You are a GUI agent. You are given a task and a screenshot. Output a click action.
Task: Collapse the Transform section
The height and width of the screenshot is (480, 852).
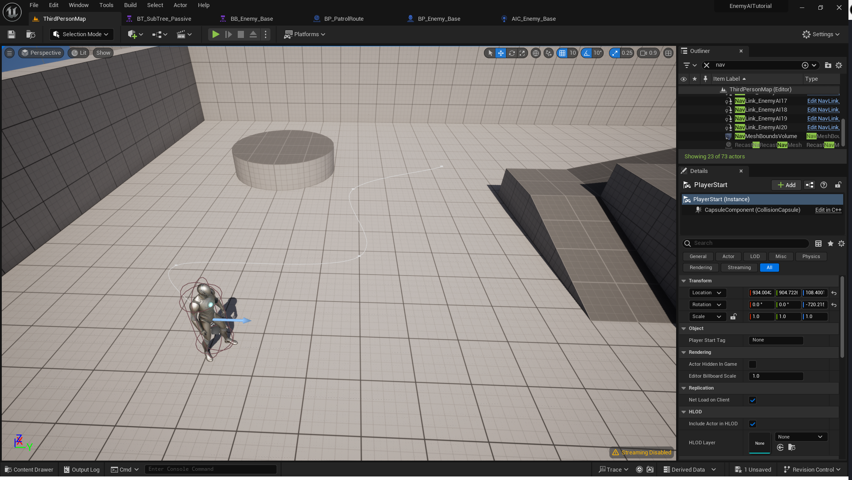(x=684, y=281)
